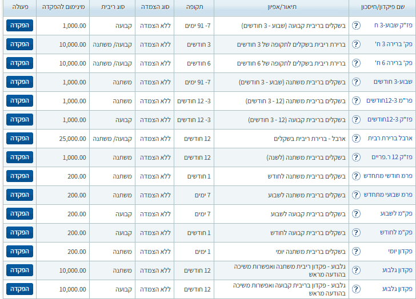
Task: Select הפקדה in the ארבל ברירת רבית row
Action: pos(19,138)
